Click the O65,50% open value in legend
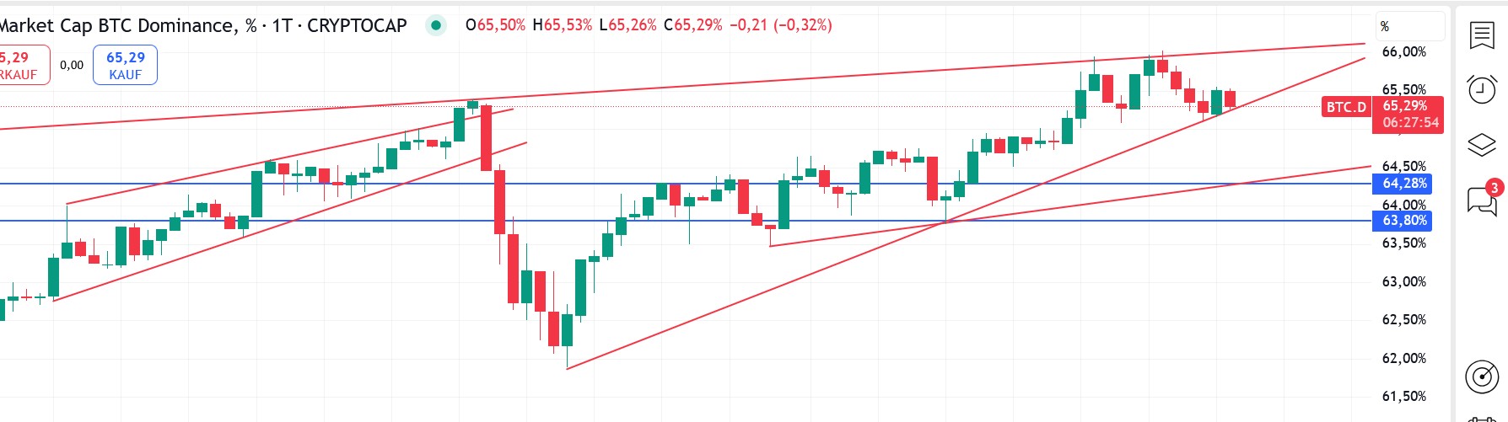Viewport: 1508px width, 422px height. (x=495, y=25)
